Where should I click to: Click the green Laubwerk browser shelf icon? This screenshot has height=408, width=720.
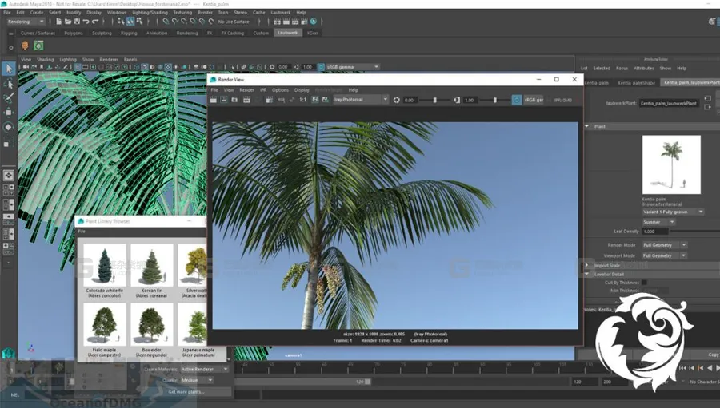38,46
